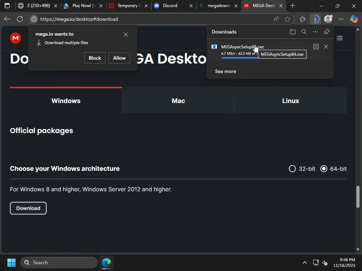Dismiss the mega.io permission prompt
The width and height of the screenshot is (362, 271).
coord(126,35)
